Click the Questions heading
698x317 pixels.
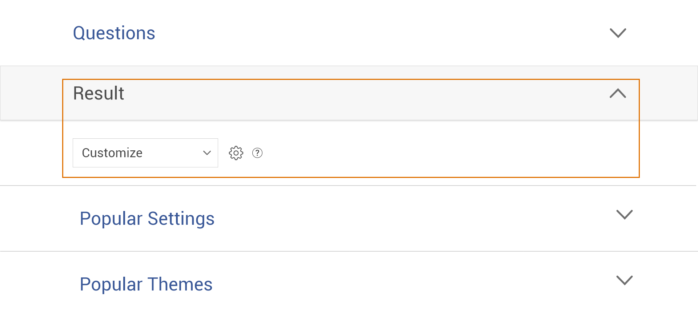pyautogui.click(x=114, y=33)
